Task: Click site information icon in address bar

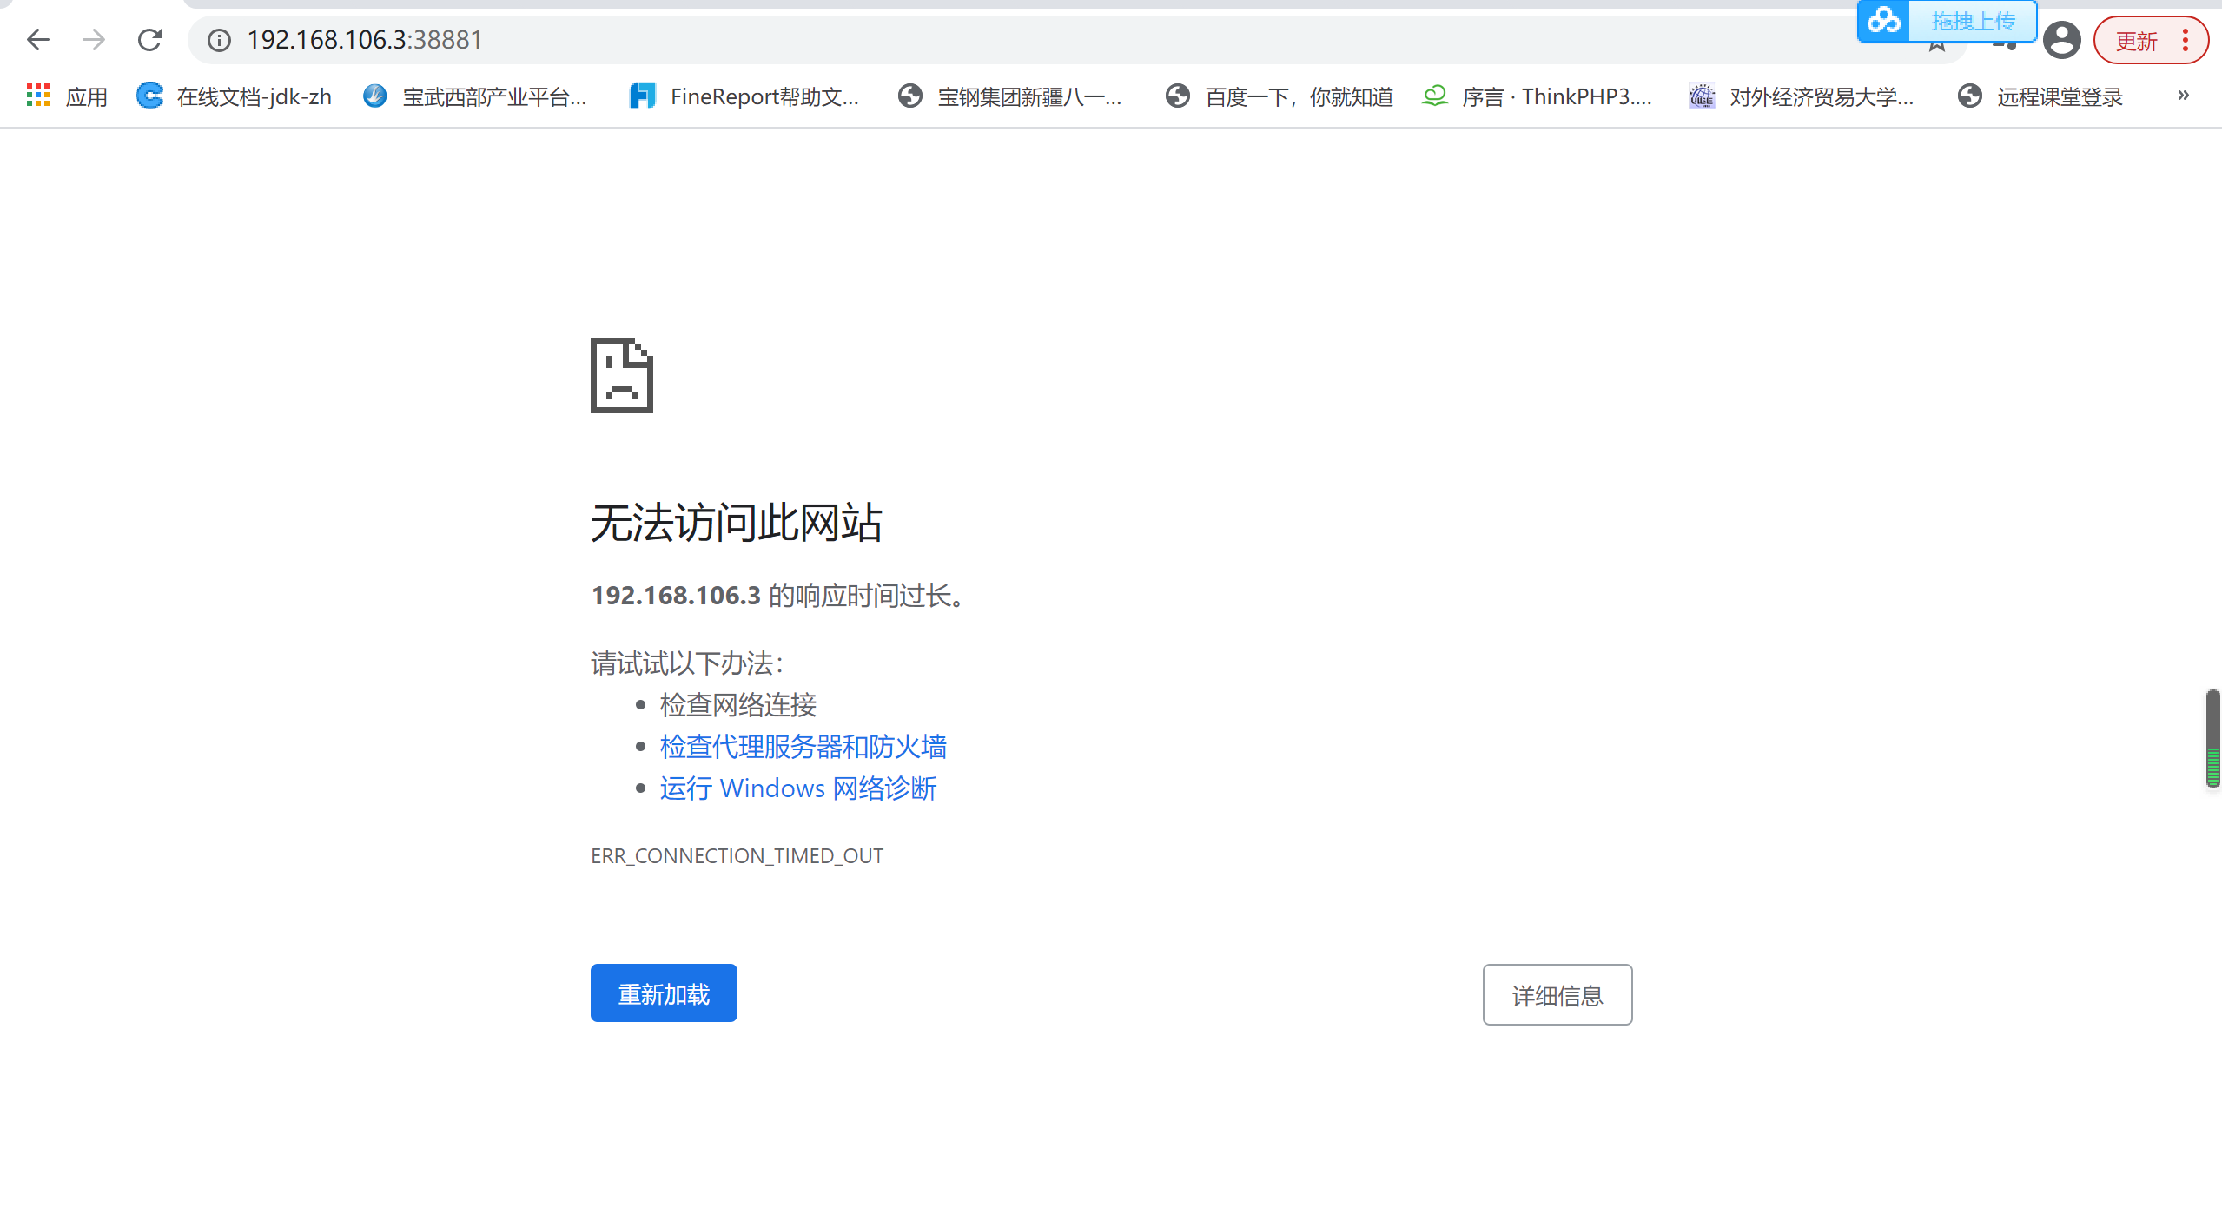Action: 219,40
